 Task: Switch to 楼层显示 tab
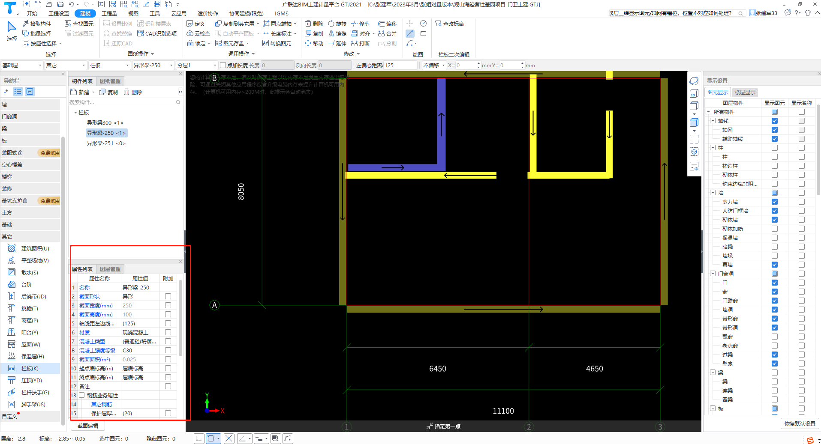click(x=745, y=92)
